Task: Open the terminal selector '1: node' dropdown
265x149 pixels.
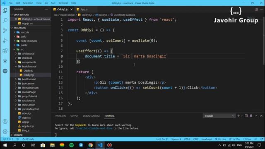Action: tap(219, 116)
